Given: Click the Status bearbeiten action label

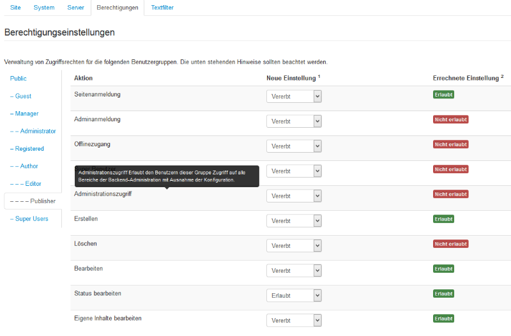Looking at the screenshot, I should (98, 293).
